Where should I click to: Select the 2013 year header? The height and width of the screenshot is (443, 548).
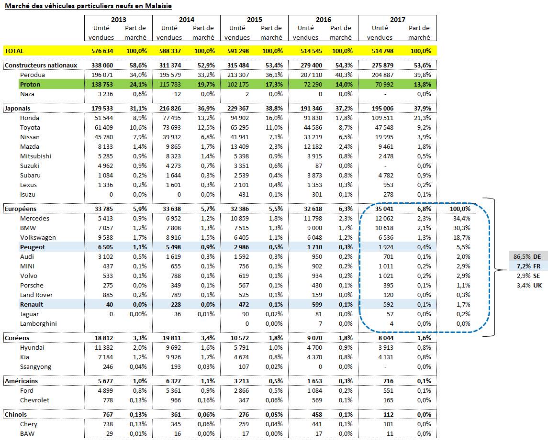tap(119, 20)
